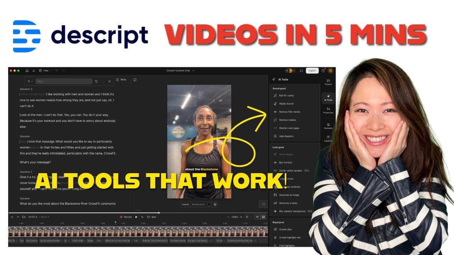Open the hamburger menu in top bar

tap(34, 70)
